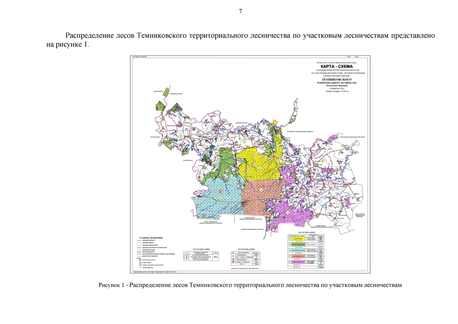Click circled number 1 on large yellow area
This screenshot has width=458, height=324.
pos(259,168)
